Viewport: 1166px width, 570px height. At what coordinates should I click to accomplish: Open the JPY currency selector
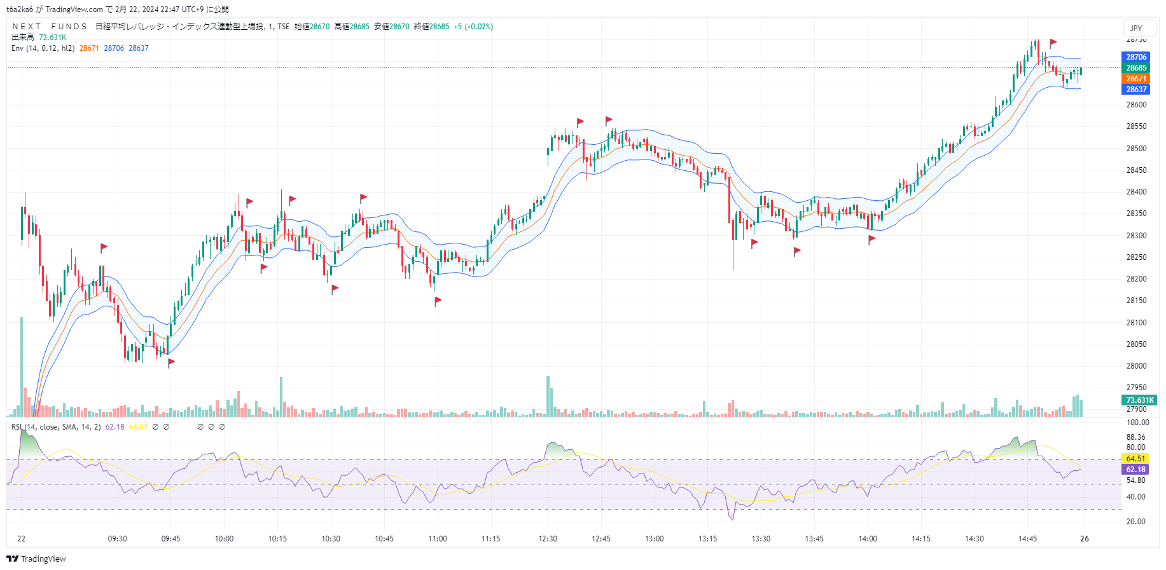(1136, 28)
